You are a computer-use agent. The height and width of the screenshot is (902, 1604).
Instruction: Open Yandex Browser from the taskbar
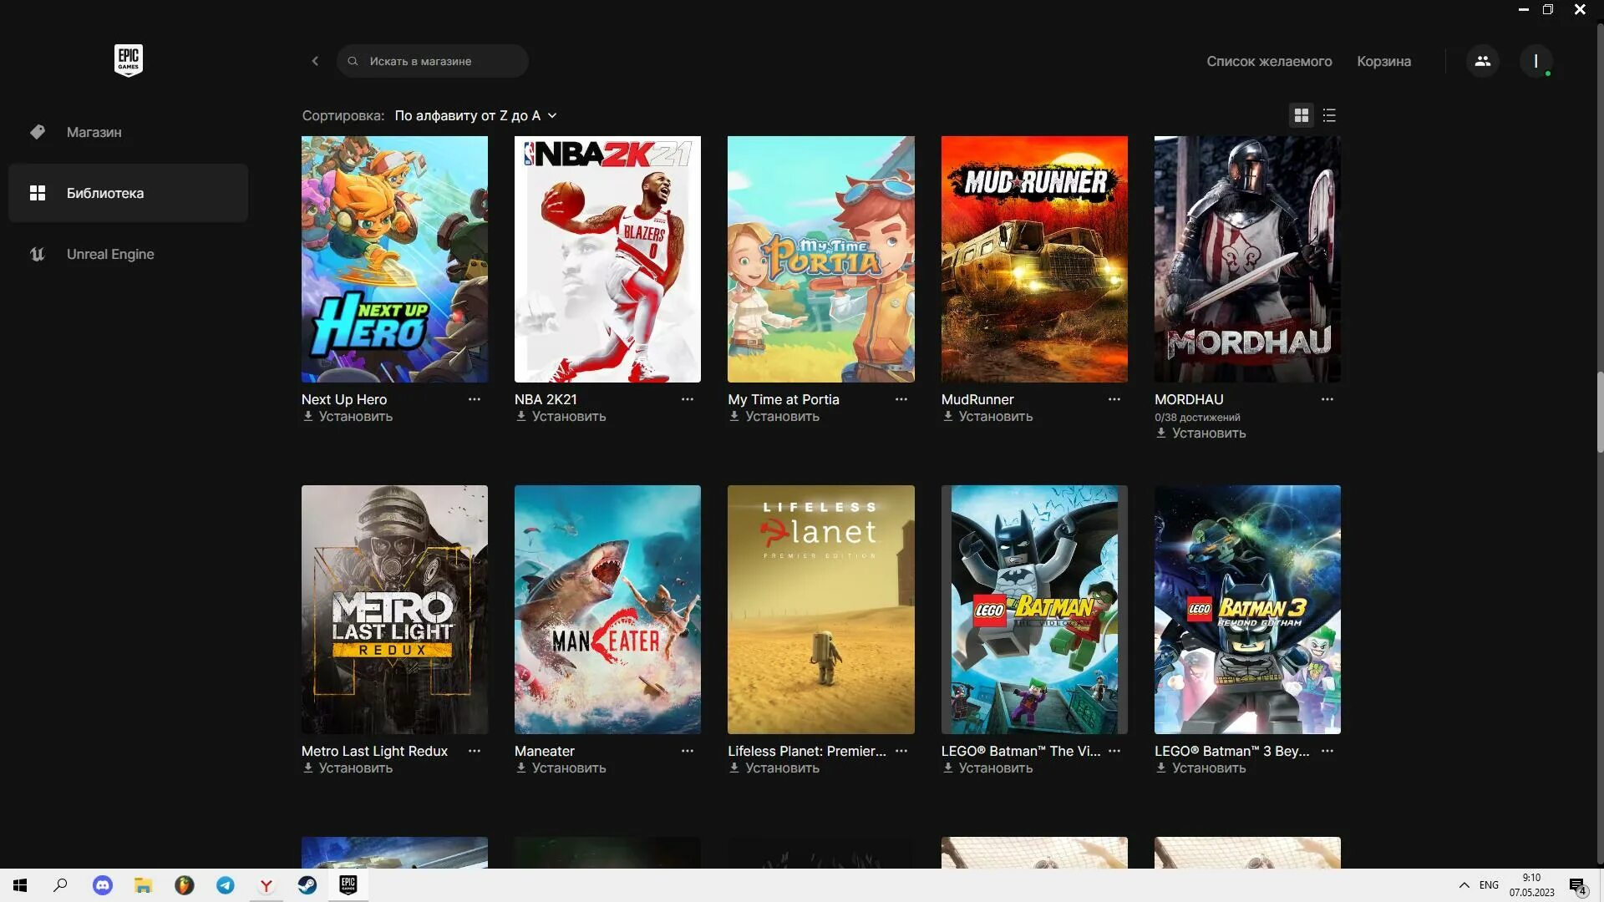pos(266,885)
